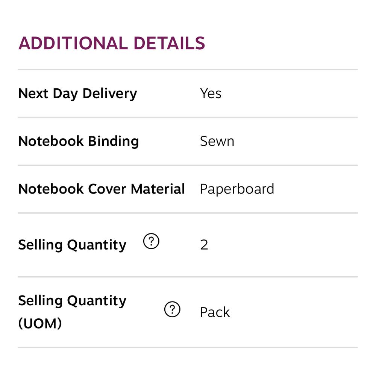Click the ADDITIONAL DETAILS heading

point(112,43)
